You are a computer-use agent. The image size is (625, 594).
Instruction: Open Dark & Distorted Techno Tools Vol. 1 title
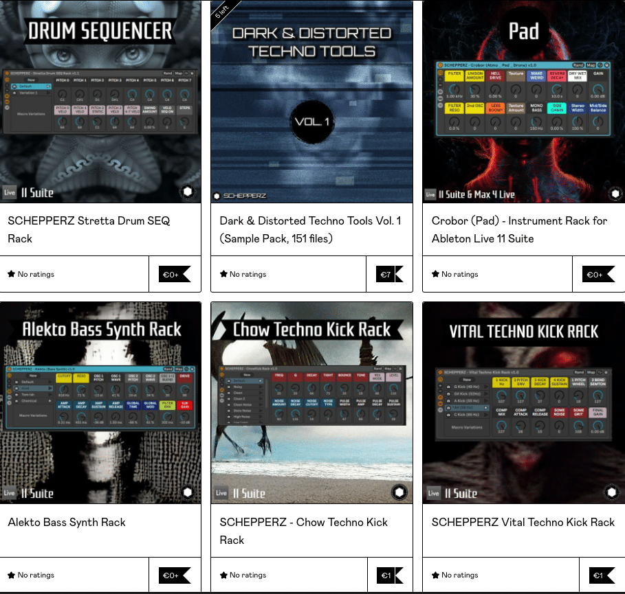click(310, 230)
